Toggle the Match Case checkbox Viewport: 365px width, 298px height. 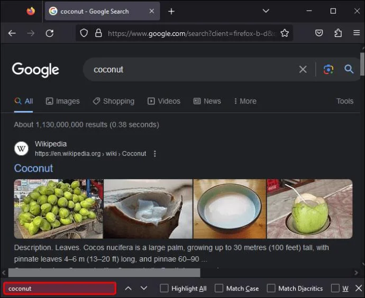(219, 288)
